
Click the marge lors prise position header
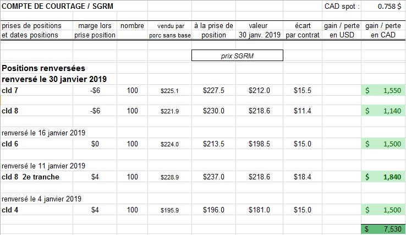(x=95, y=30)
